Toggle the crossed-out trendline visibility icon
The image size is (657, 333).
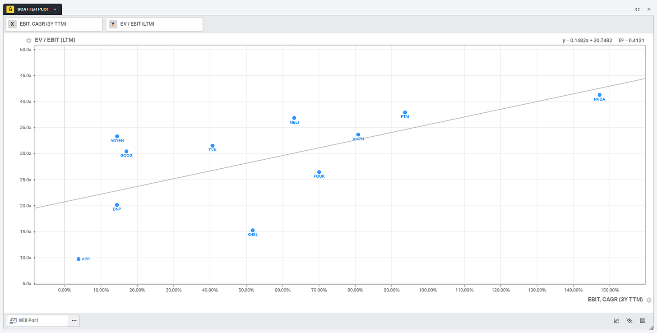click(629, 321)
